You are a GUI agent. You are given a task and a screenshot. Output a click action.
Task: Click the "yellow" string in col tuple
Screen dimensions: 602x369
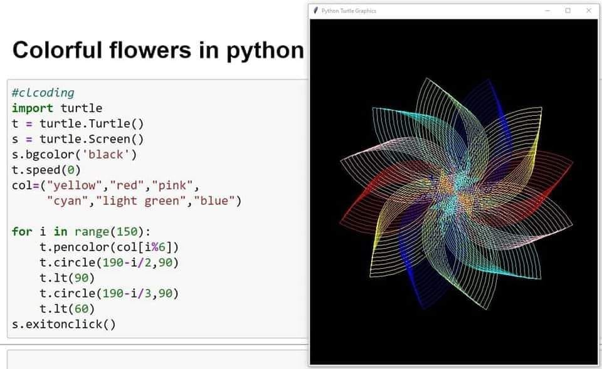tap(75, 185)
